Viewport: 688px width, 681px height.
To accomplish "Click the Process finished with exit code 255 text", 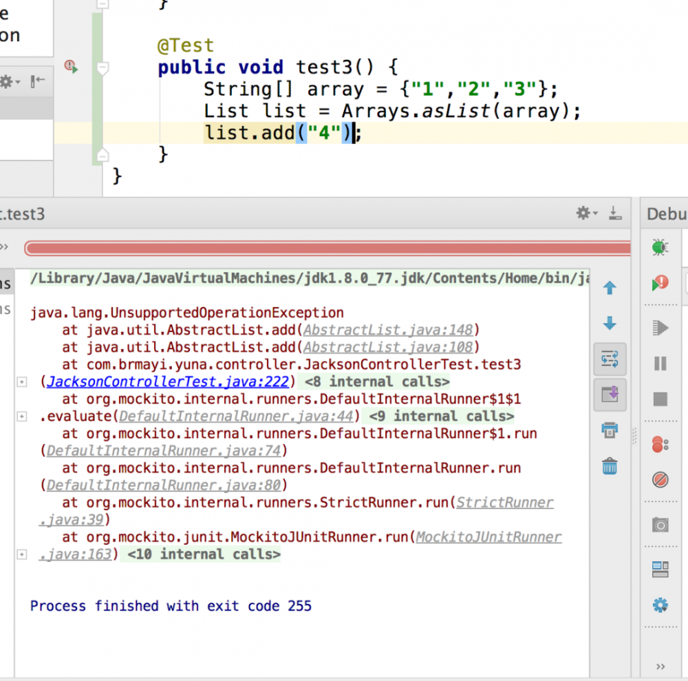I will point(171,606).
